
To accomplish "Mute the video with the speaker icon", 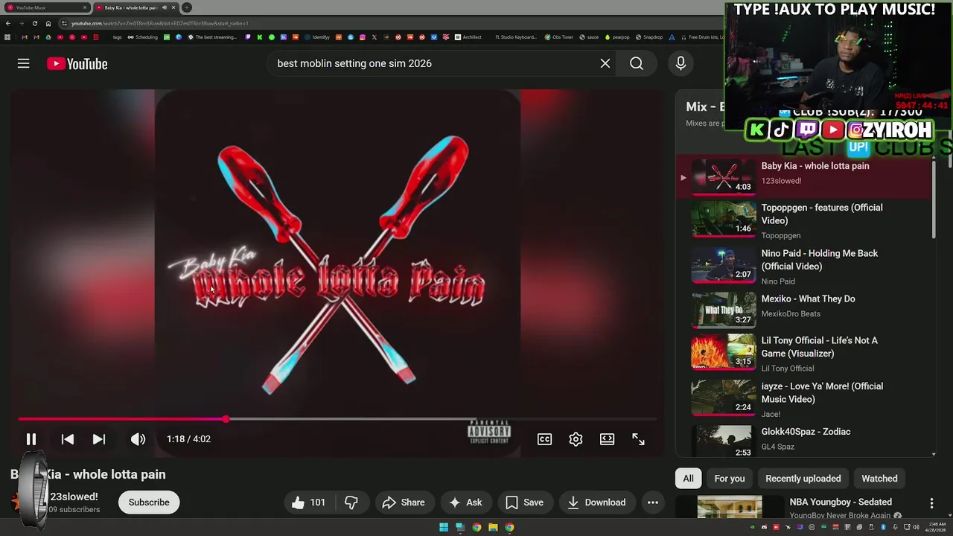I will click(x=138, y=439).
